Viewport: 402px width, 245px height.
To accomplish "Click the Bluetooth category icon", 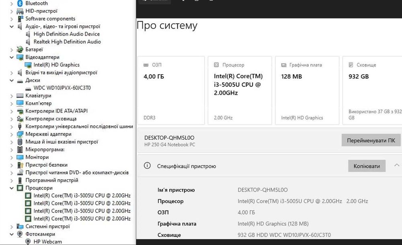I will coord(20,3).
